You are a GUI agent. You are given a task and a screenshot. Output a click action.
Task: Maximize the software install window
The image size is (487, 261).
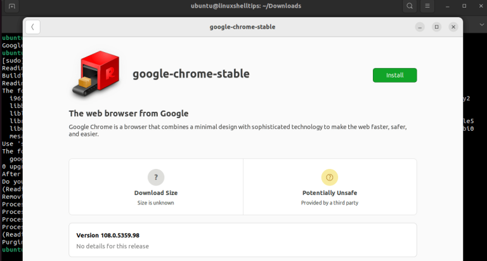click(436, 27)
